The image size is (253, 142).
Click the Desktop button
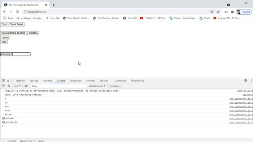tap(33, 33)
